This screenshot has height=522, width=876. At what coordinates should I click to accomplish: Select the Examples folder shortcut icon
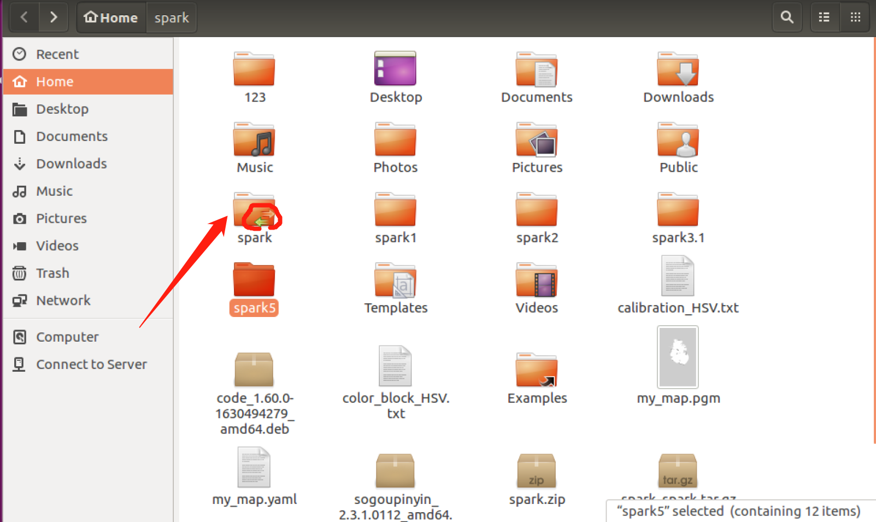[537, 370]
